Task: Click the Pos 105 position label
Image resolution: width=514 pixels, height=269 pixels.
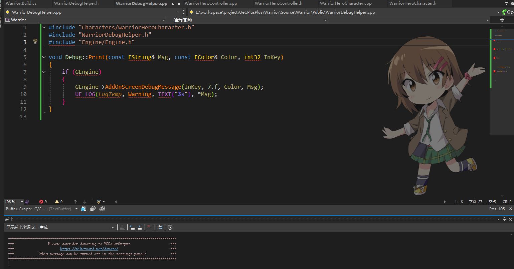Action: (497, 209)
